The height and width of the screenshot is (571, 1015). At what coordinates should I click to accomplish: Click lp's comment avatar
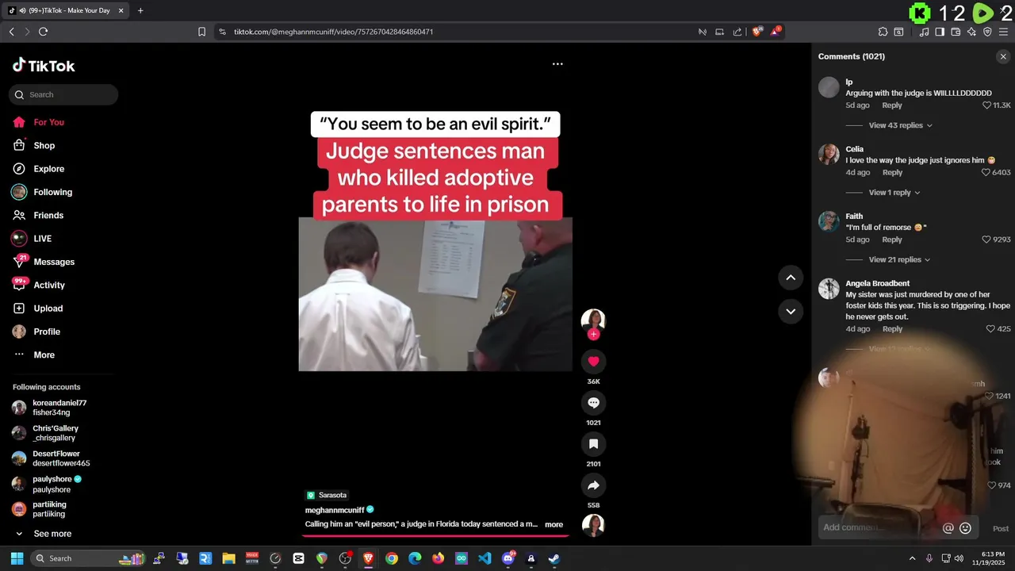click(x=829, y=87)
